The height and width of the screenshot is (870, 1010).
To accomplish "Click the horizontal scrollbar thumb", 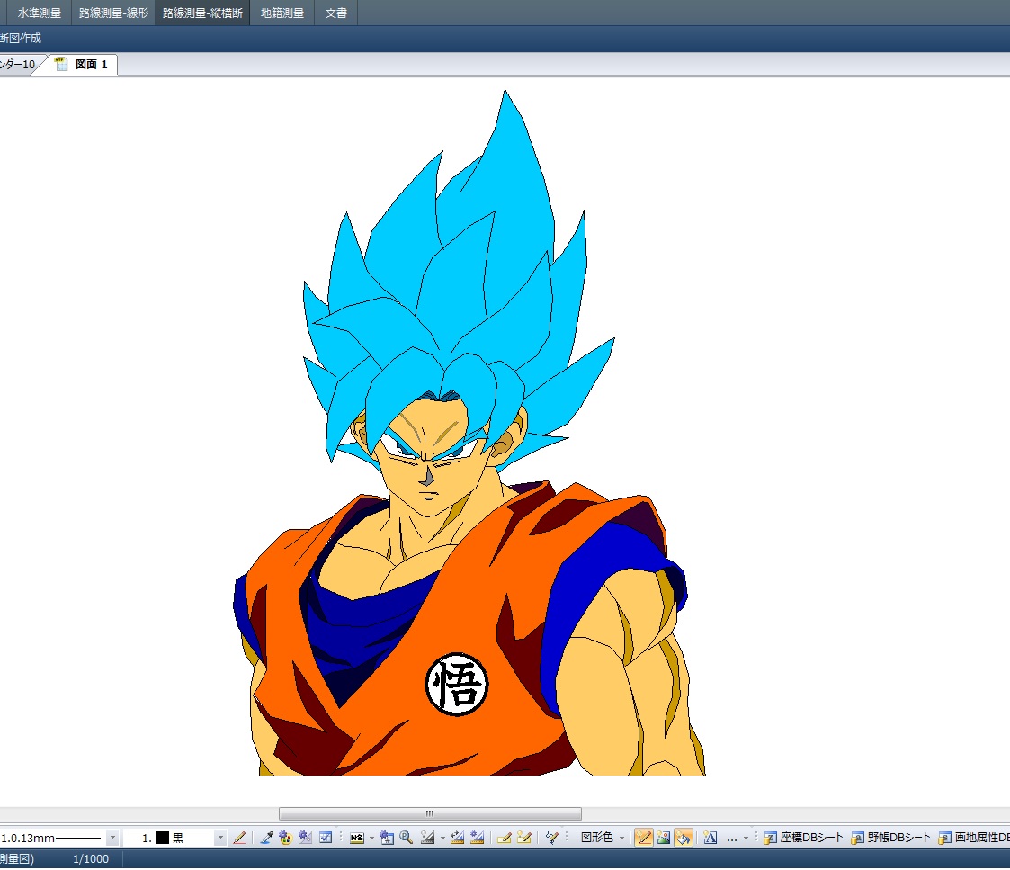I will pos(430,813).
